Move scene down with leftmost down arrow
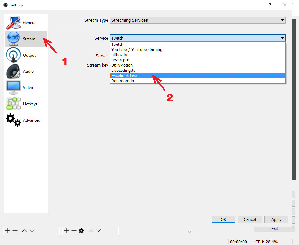The image size is (299, 245). click(x=32, y=231)
